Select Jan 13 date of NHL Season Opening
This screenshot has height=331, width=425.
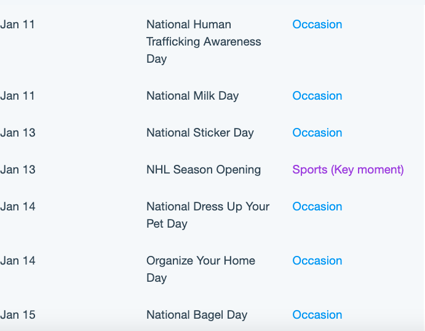pos(18,170)
